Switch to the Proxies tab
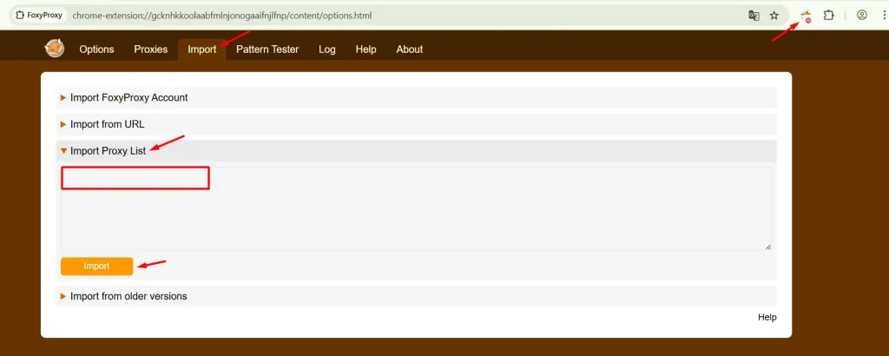The width and height of the screenshot is (889, 356). tap(151, 49)
